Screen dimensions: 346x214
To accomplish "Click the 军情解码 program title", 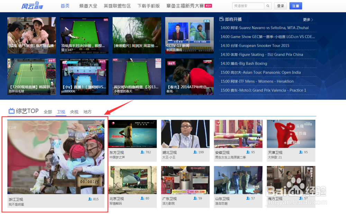I will (116, 204).
